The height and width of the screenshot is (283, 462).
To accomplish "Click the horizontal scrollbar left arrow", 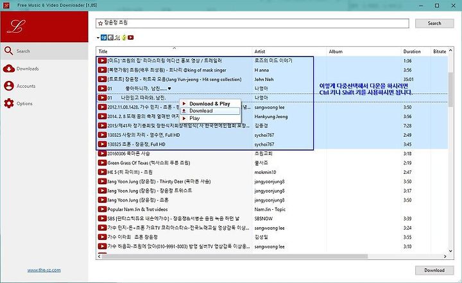I will [99, 257].
